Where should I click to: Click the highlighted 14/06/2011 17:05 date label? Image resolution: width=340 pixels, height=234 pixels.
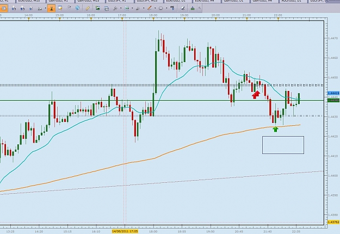click(125, 231)
